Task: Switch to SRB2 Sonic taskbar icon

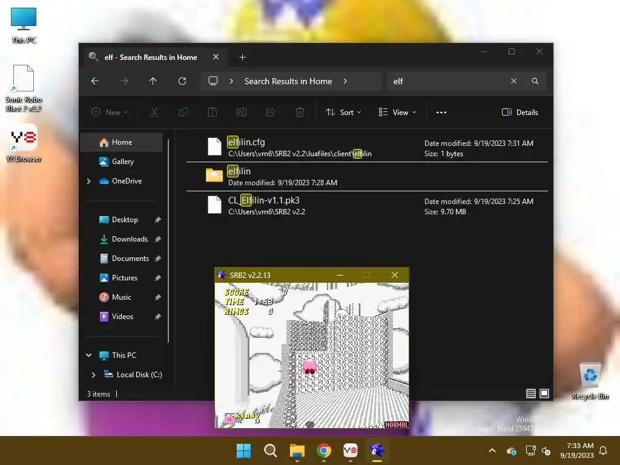Action: pyautogui.click(x=377, y=450)
